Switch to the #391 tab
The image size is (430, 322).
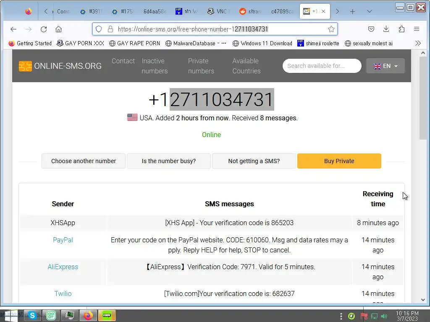92,11
